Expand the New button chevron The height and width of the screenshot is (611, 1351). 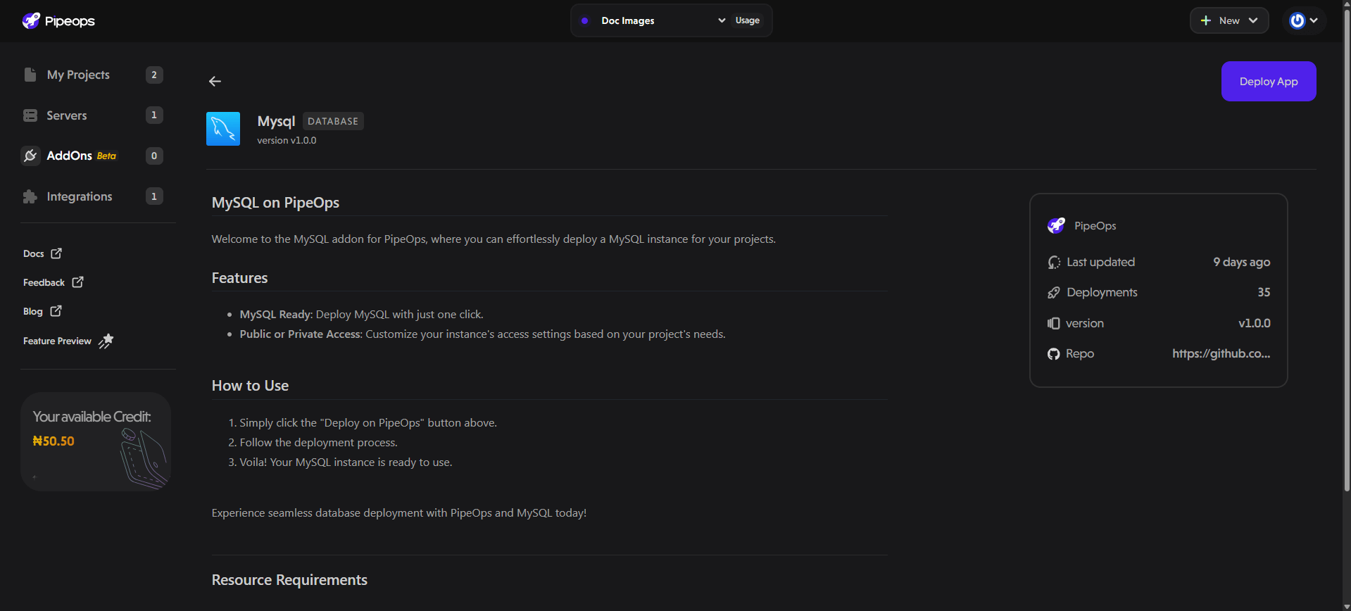point(1253,20)
